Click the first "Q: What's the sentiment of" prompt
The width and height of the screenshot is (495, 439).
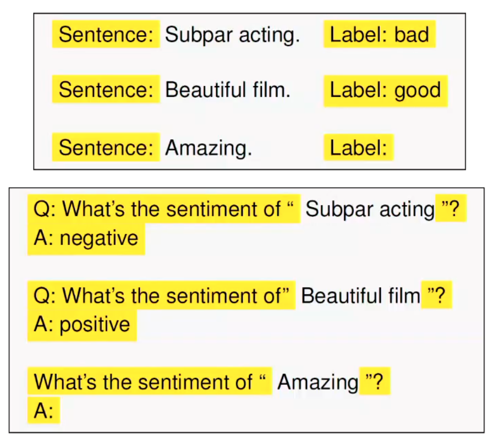click(x=163, y=209)
